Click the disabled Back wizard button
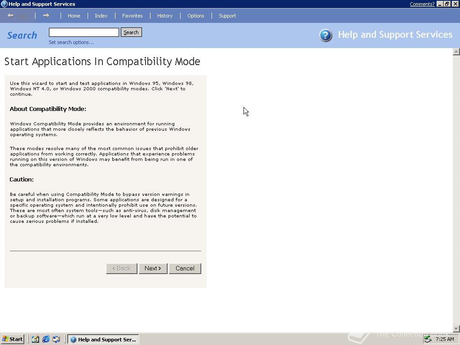 click(x=122, y=269)
